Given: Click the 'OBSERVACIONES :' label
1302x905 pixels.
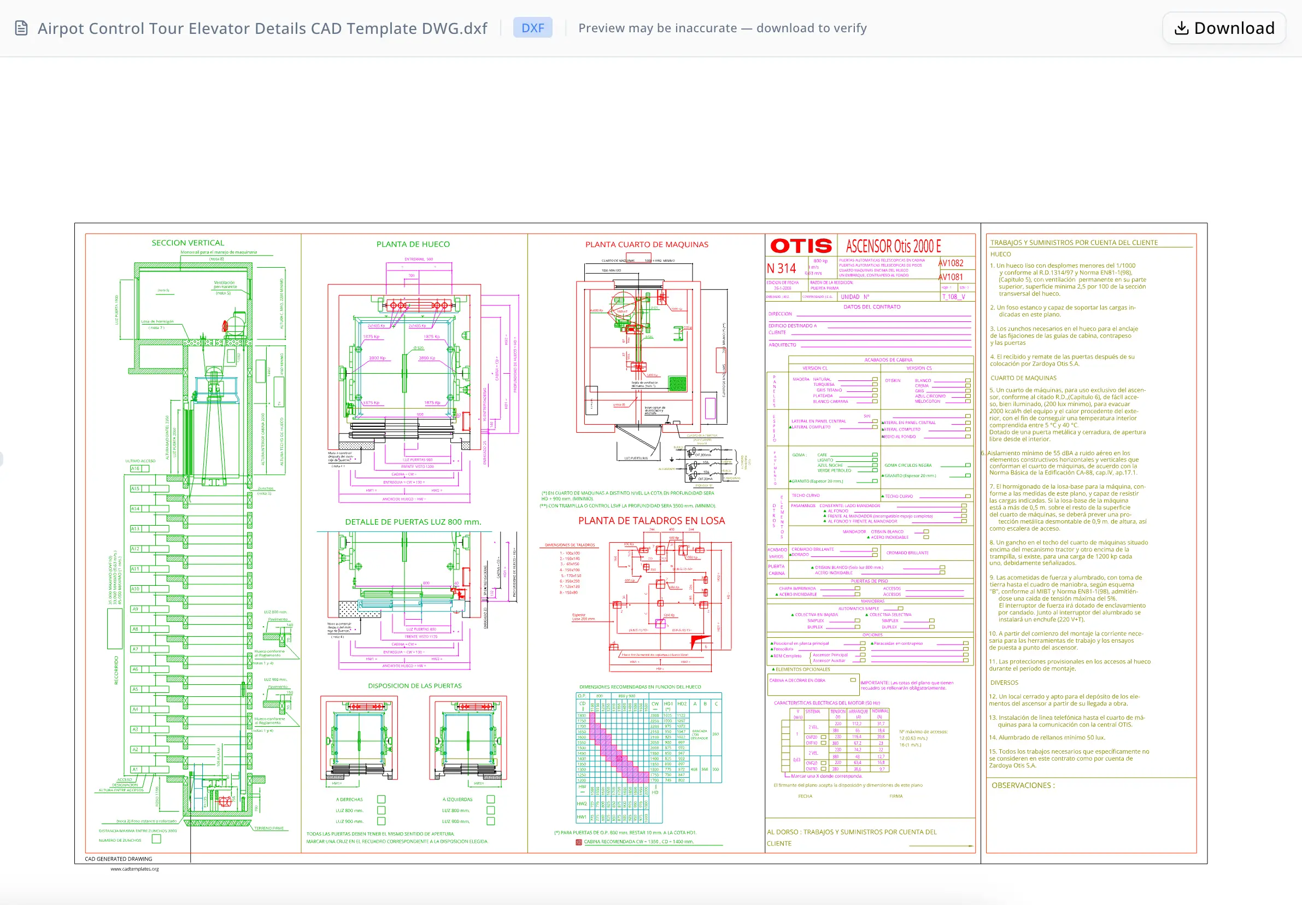Looking at the screenshot, I should [1023, 785].
